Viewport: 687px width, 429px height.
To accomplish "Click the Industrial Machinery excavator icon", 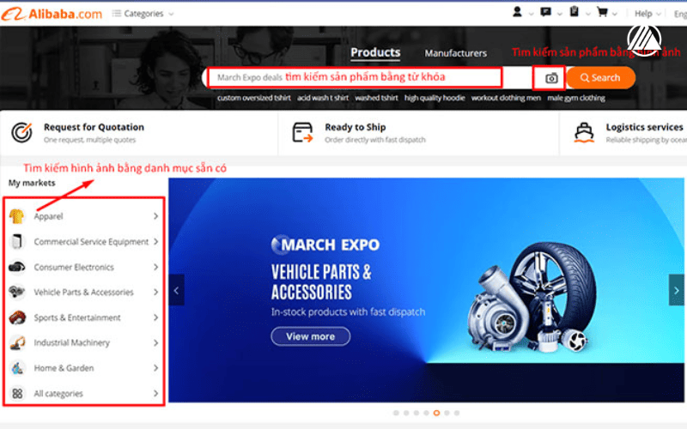I will 17,342.
